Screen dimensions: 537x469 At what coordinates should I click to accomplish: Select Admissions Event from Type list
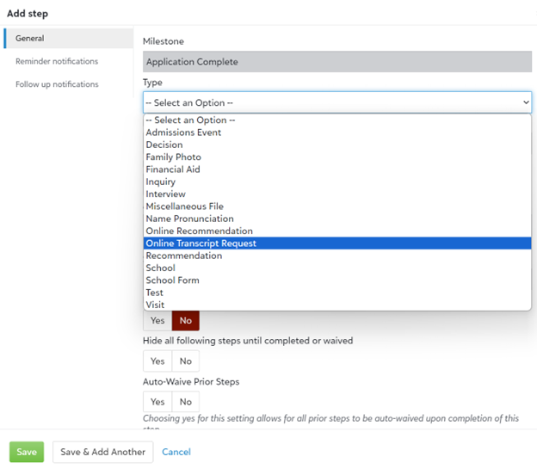(x=337, y=133)
